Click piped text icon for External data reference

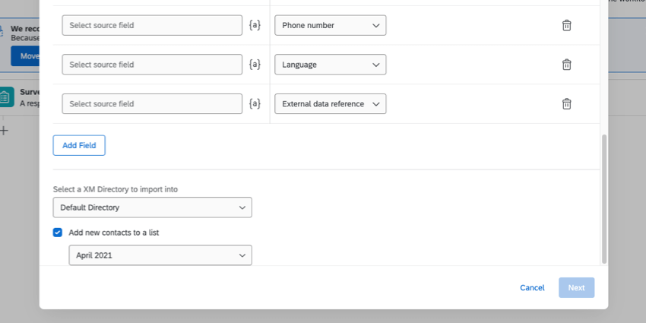[x=255, y=104]
